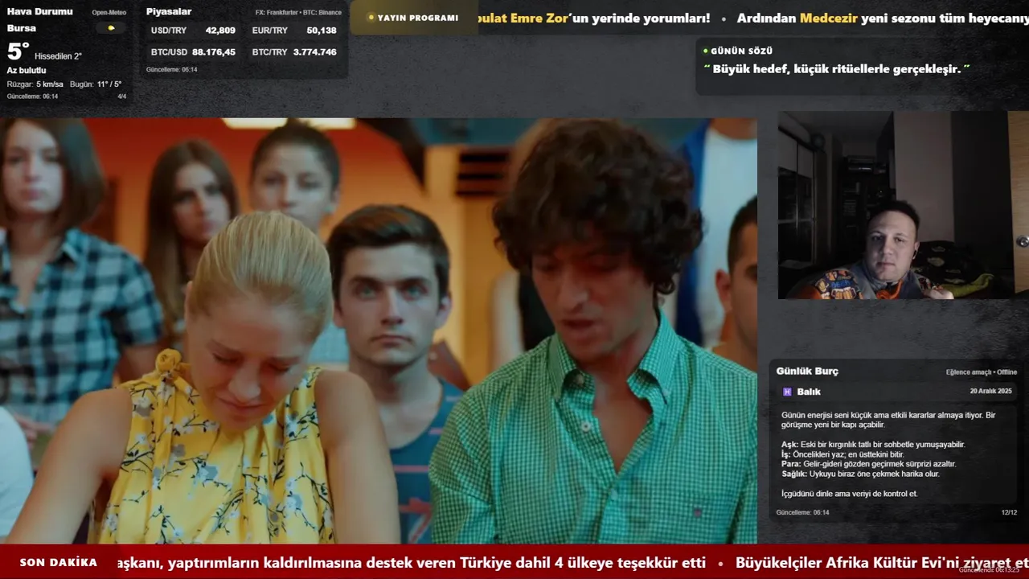This screenshot has width=1029, height=579.
Task: Click the Medcezir text in the top ticker
Action: click(828, 18)
